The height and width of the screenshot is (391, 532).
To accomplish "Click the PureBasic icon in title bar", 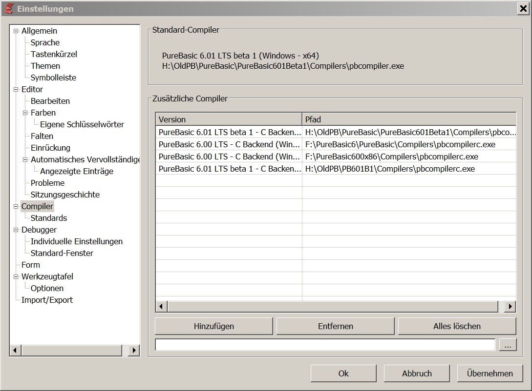I will (9, 8).
